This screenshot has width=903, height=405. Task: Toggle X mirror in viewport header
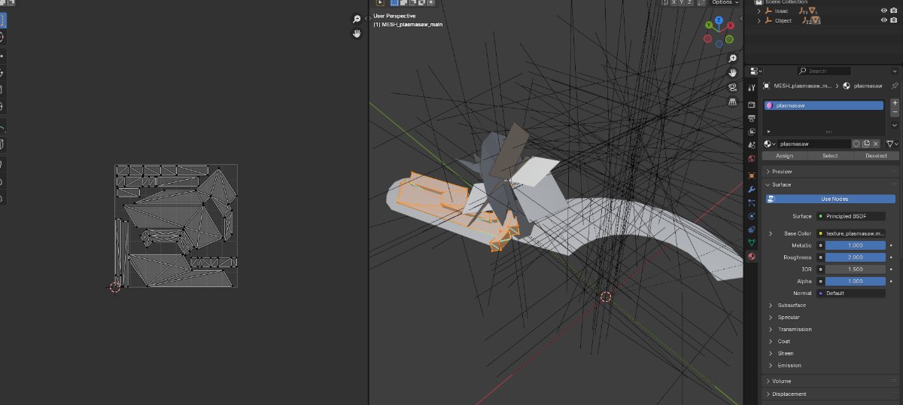[x=676, y=2]
